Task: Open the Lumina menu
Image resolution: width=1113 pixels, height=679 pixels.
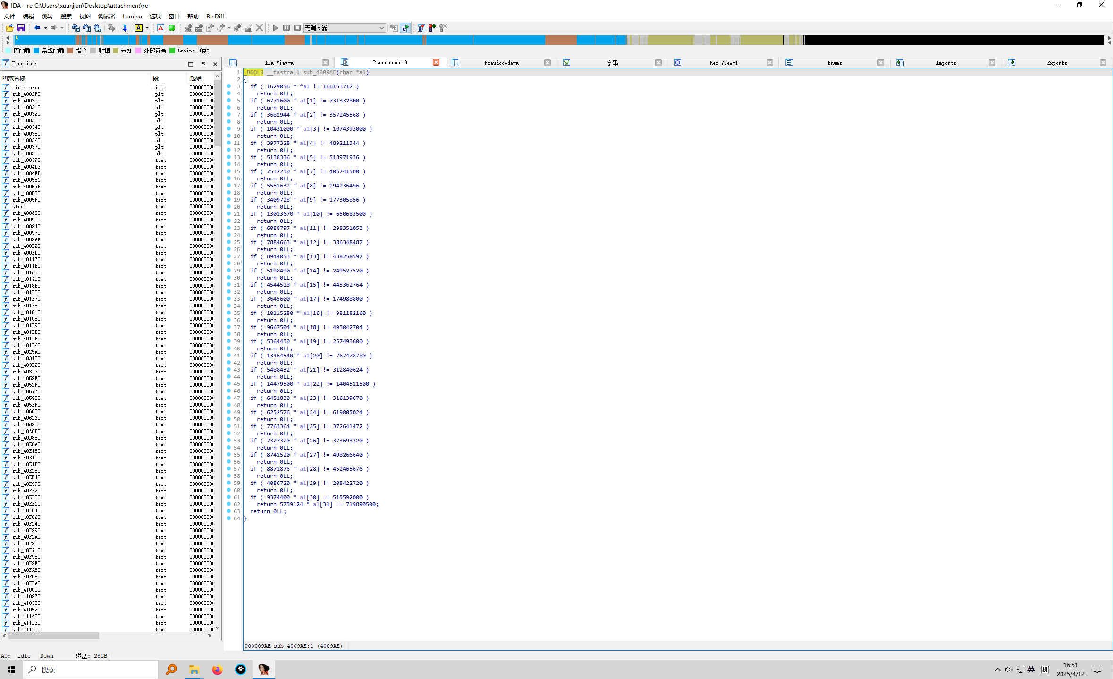Action: tap(132, 16)
